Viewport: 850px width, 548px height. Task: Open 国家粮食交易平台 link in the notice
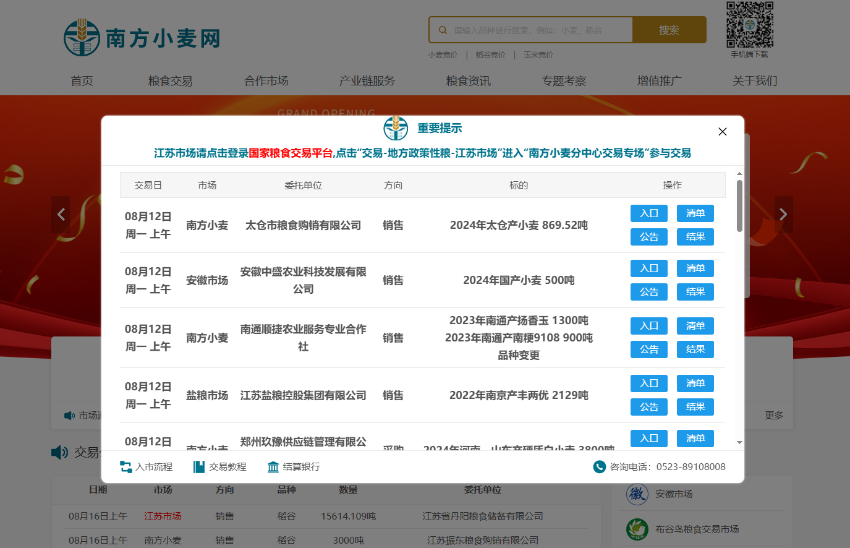[278, 153]
